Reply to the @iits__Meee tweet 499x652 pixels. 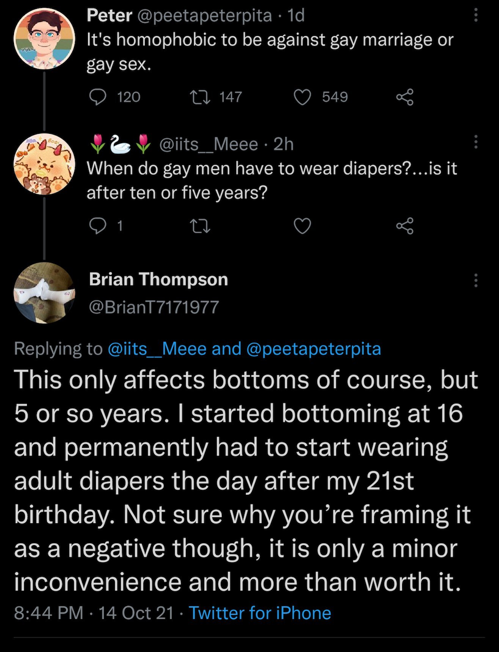point(97,226)
